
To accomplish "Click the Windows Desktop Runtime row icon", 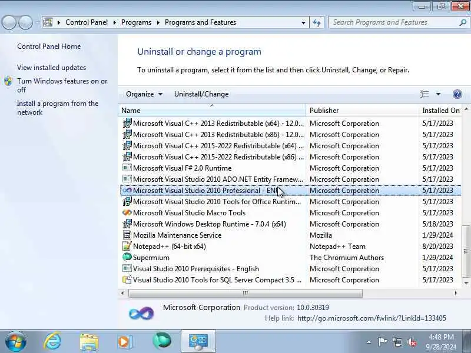I will point(127,224).
